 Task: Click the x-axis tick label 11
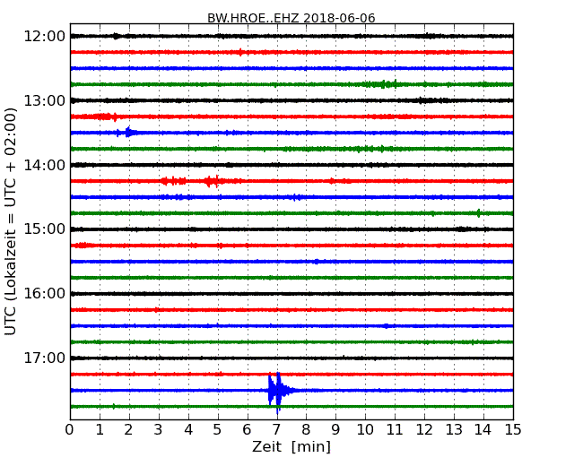click(x=395, y=430)
